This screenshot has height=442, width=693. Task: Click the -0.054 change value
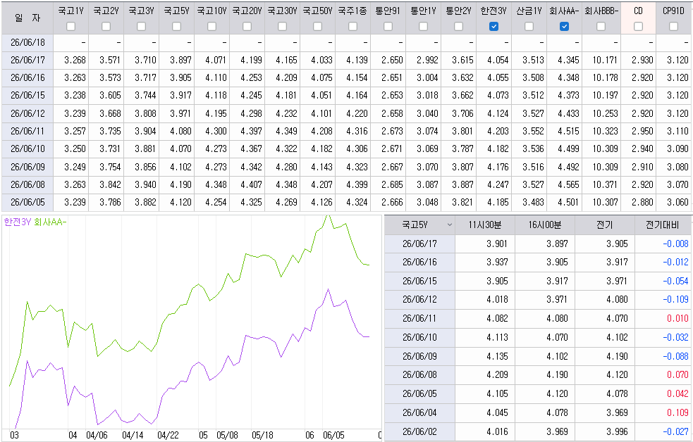point(675,281)
